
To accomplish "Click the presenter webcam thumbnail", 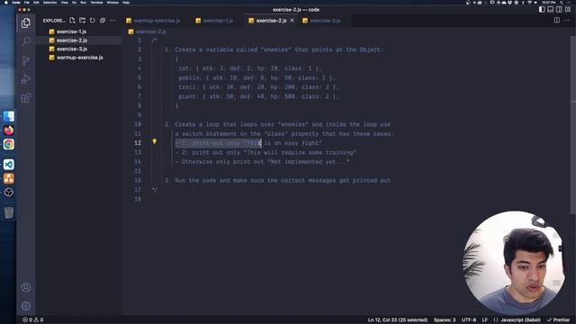I will (514, 263).
